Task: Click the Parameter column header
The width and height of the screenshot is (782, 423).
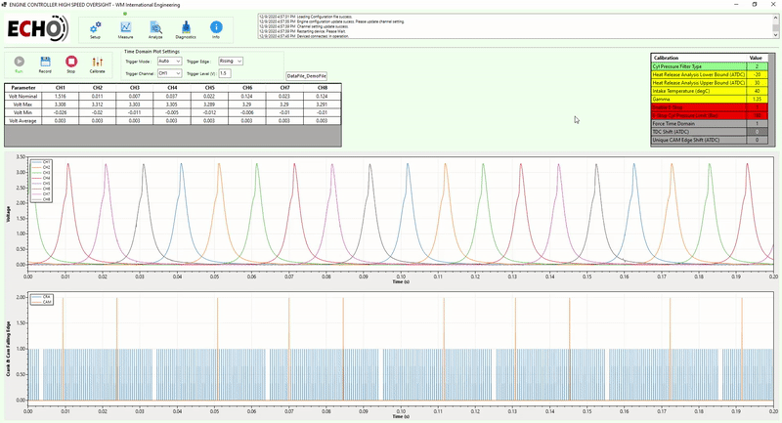Action: 23,88
